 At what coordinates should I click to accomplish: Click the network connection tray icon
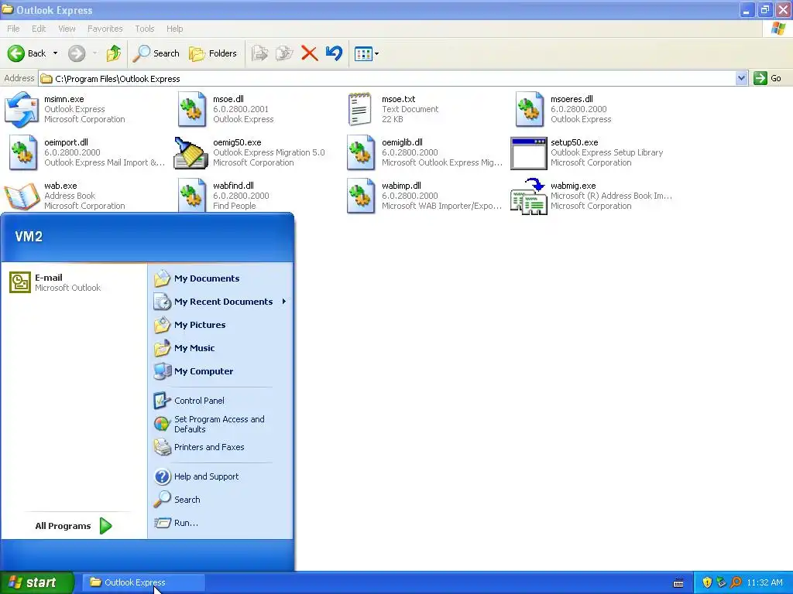pyautogui.click(x=721, y=582)
